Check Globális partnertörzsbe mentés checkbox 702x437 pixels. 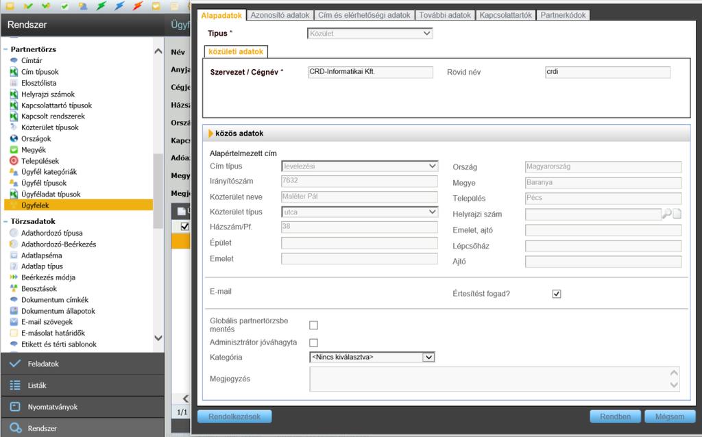(x=313, y=325)
